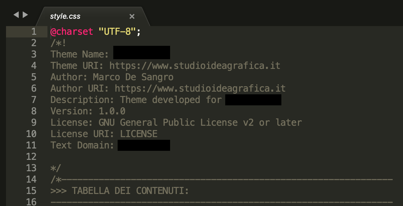Click the "UTF-8" string value
403x206 pixels.
coord(118,32)
